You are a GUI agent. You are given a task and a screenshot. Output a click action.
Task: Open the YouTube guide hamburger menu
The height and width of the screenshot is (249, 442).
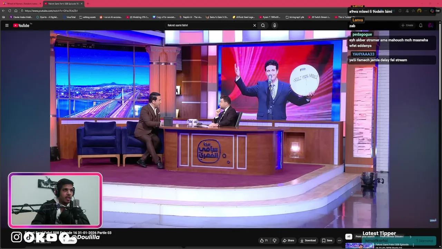(x=7, y=25)
